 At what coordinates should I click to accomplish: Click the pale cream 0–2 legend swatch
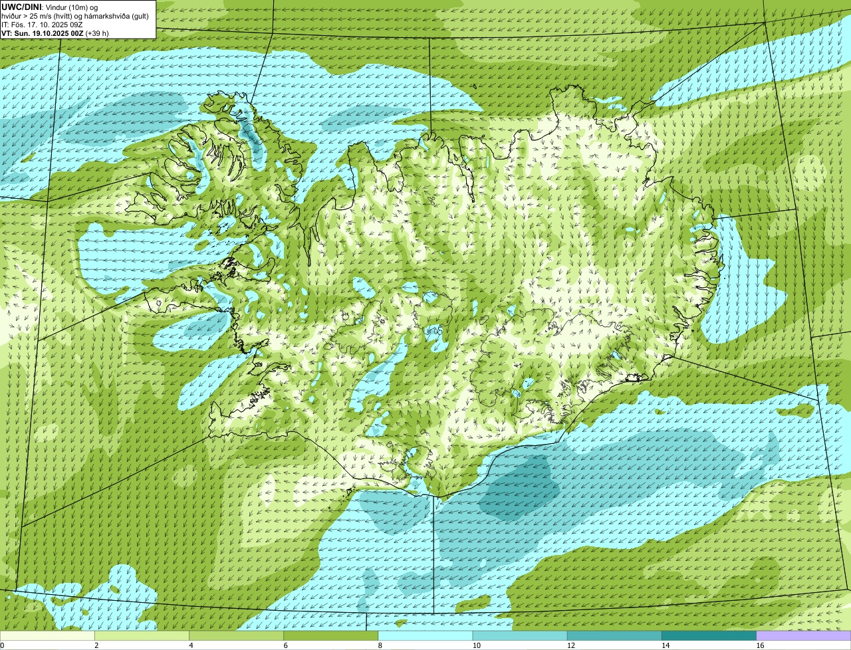click(x=47, y=635)
